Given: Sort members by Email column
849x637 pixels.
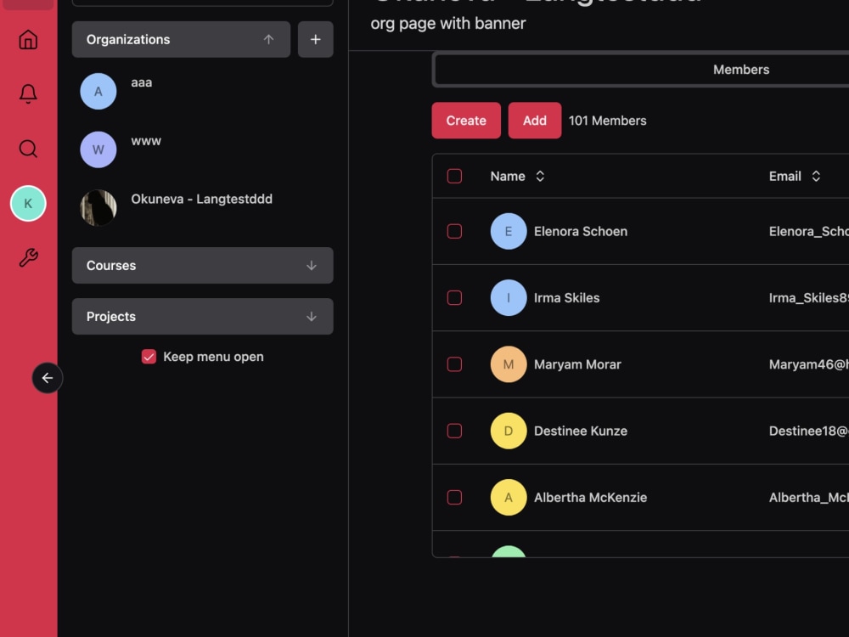Looking at the screenshot, I should point(795,176).
